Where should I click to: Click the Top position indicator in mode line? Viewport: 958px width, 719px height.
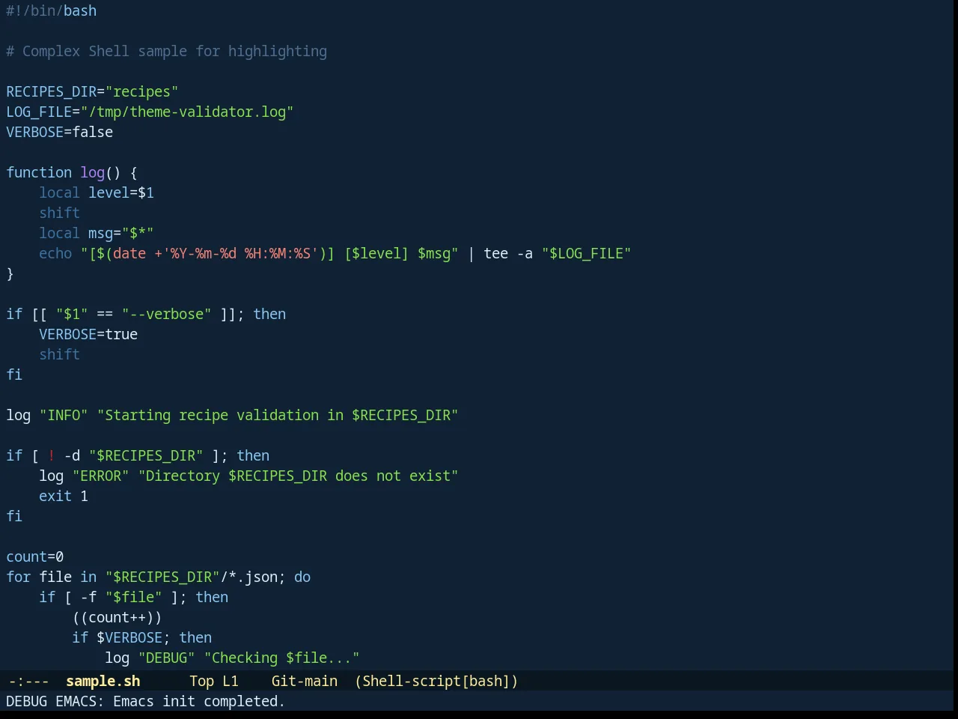202,681
